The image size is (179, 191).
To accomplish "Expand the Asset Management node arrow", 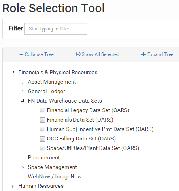I will 23,82.
